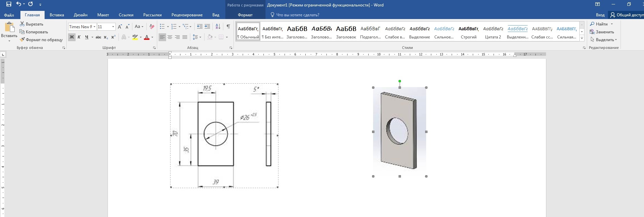Select the 3D plate picture
Viewport: 644px width, 217px height.
[x=400, y=132]
